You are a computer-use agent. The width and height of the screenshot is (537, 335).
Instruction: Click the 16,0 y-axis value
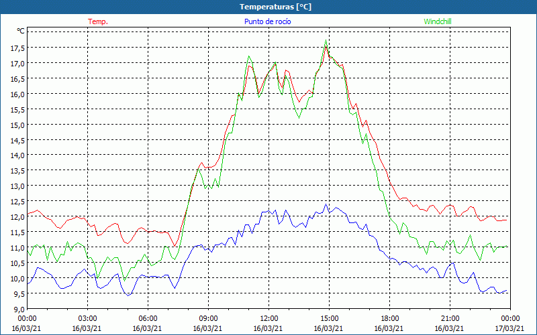coord(18,94)
